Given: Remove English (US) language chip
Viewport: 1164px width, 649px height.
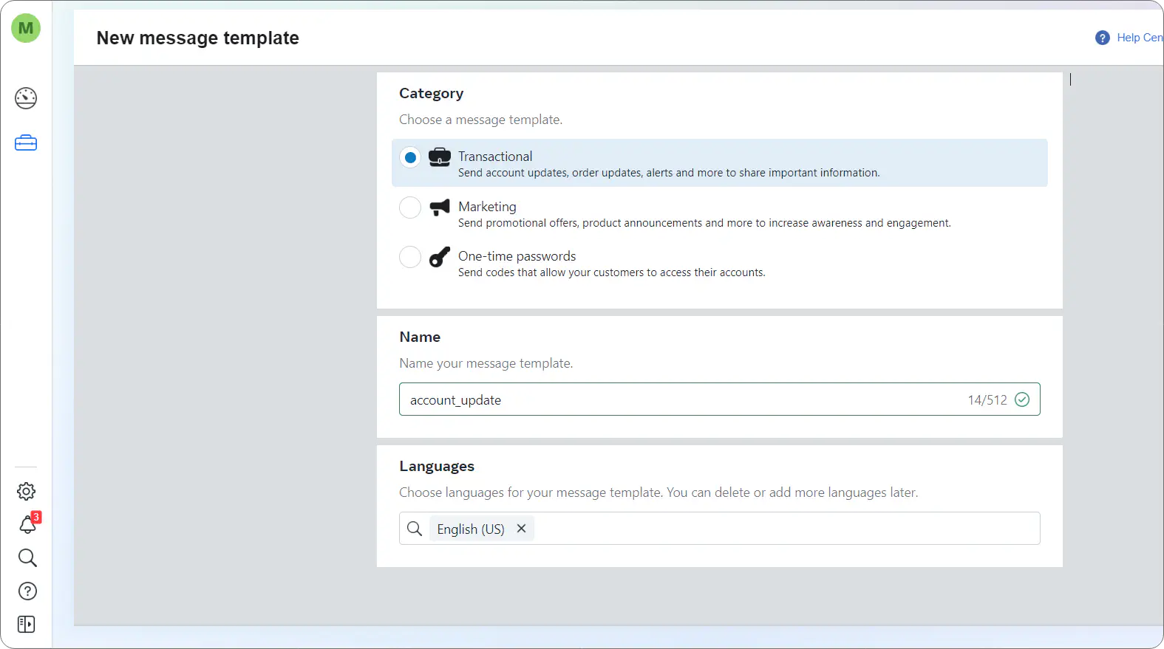Looking at the screenshot, I should click(x=521, y=529).
